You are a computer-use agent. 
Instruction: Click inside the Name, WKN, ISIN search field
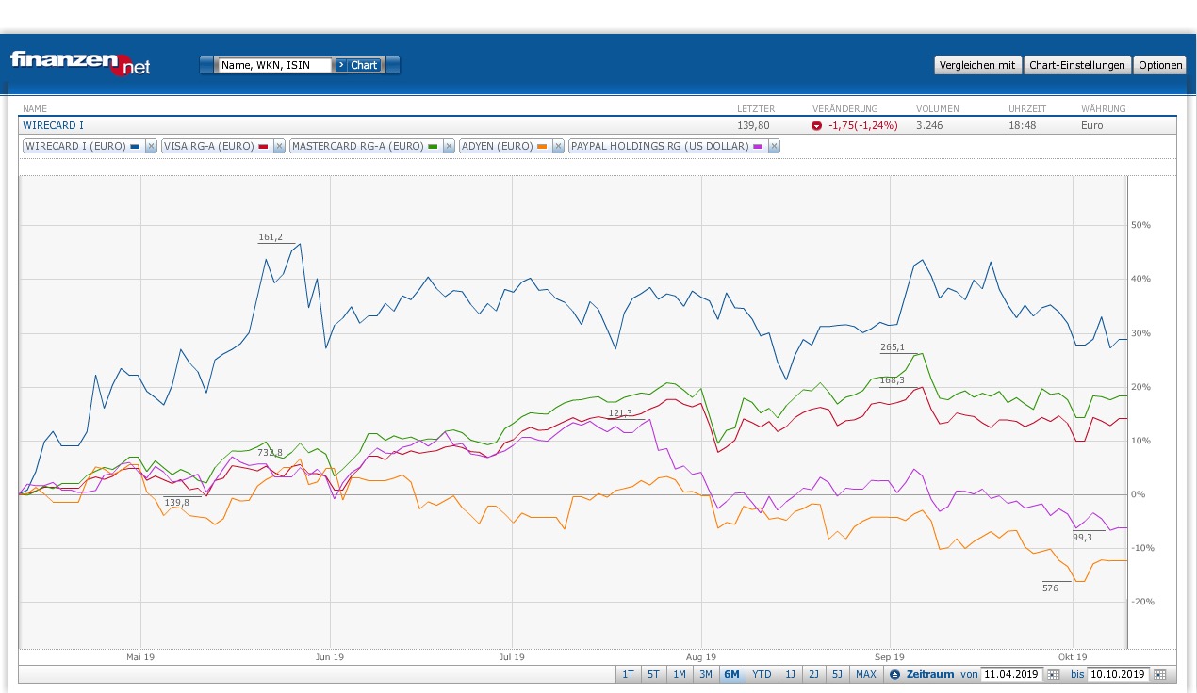pyautogui.click(x=273, y=65)
